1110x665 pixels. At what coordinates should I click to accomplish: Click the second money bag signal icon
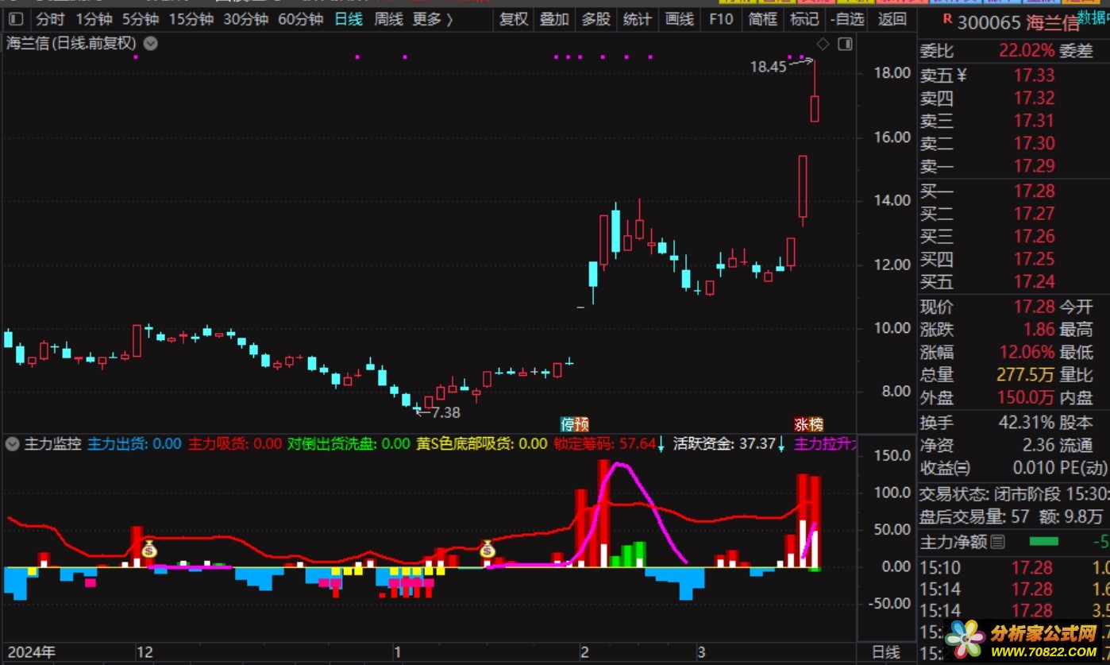click(487, 549)
